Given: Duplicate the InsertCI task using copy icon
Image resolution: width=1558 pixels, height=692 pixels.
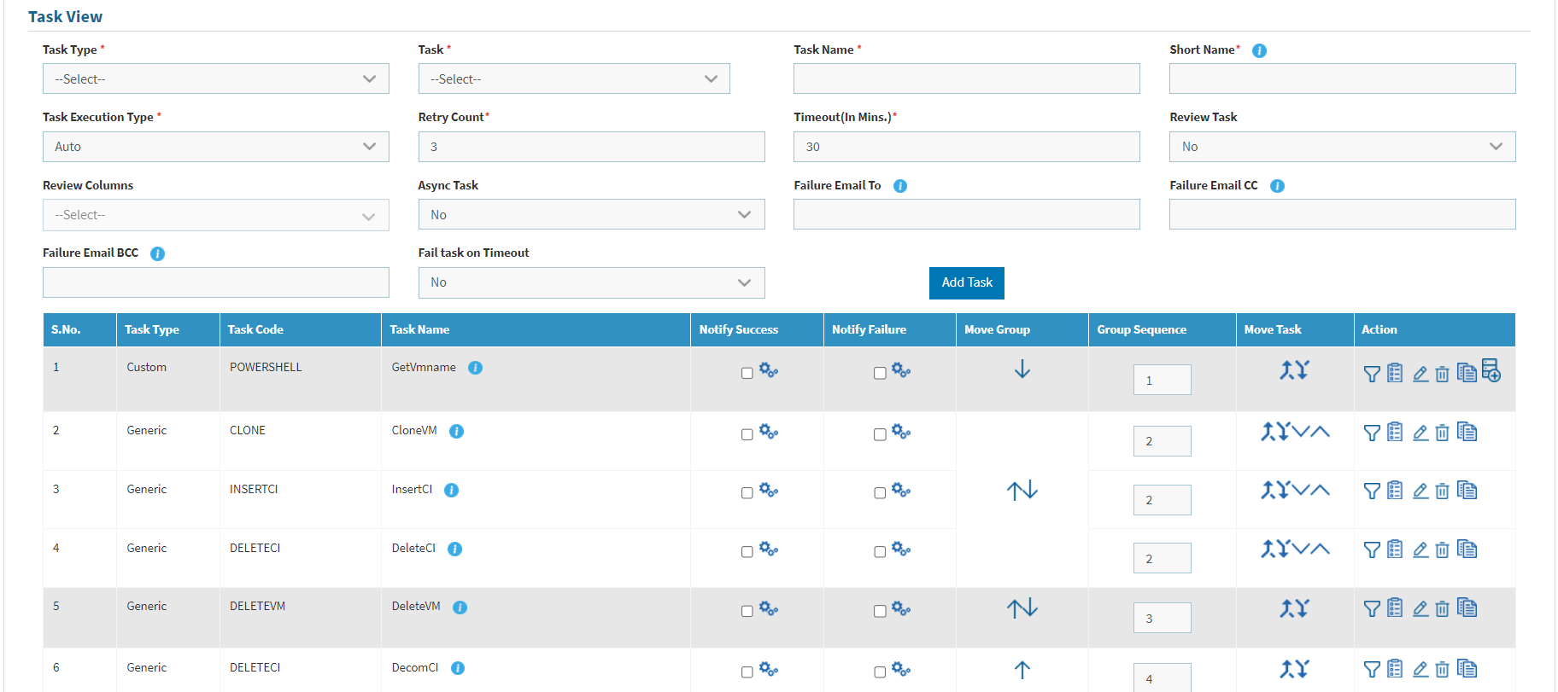Looking at the screenshot, I should coord(1467,491).
